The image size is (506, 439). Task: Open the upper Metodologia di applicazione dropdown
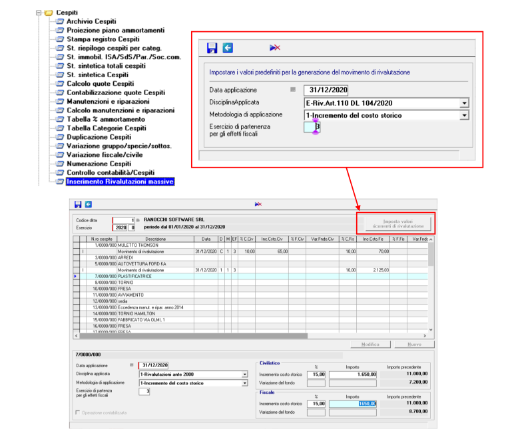click(x=464, y=115)
